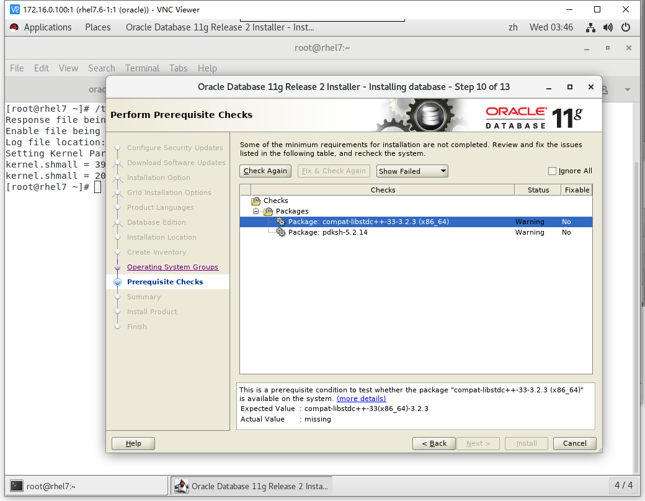This screenshot has height=501, width=645.
Task: Open the Show Failed dropdown
Action: pos(412,171)
